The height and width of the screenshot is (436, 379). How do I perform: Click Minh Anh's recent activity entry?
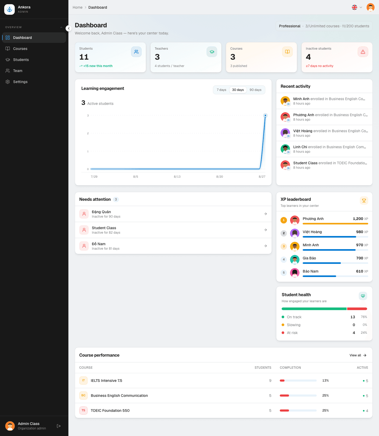pos(324,101)
